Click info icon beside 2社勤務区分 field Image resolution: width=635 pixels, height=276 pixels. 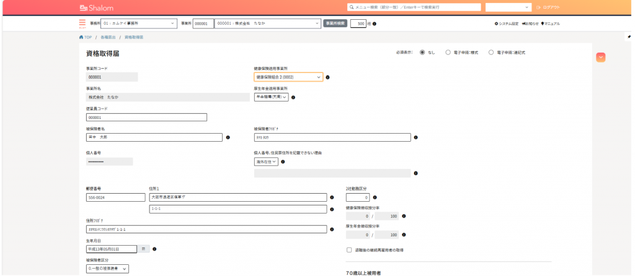(x=376, y=197)
